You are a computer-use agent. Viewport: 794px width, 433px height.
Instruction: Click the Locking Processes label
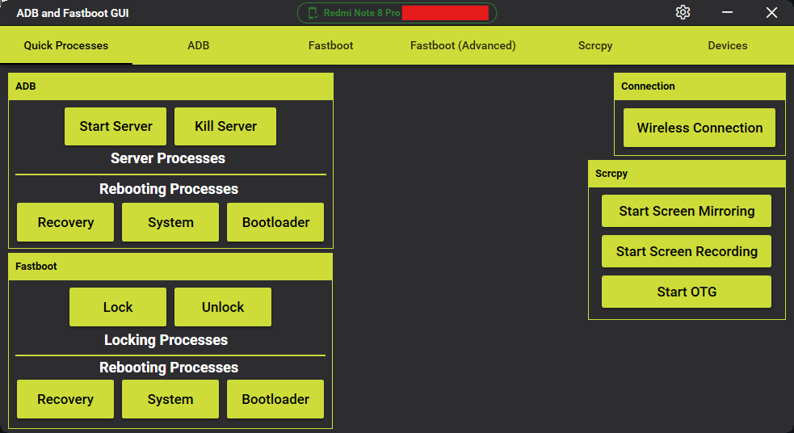coord(166,340)
